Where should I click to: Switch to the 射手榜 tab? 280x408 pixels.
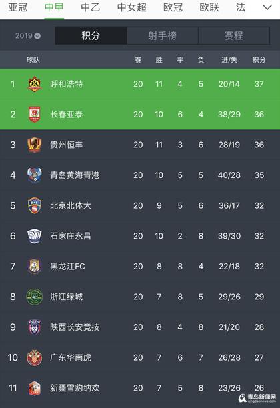tap(163, 35)
